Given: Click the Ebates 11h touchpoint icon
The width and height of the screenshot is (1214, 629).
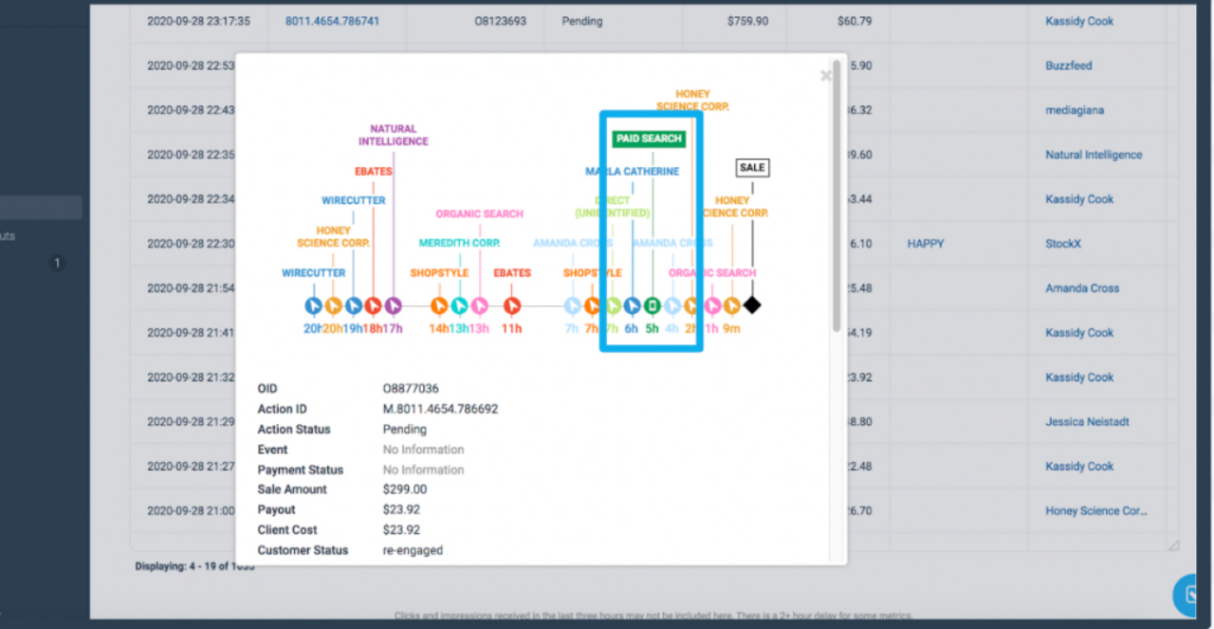Looking at the screenshot, I should pyautogui.click(x=512, y=305).
